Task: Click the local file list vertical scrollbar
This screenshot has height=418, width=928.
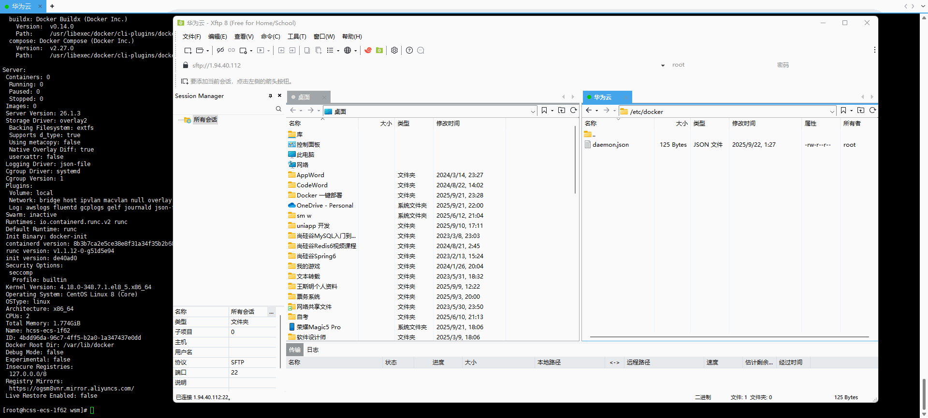Action: point(575,159)
